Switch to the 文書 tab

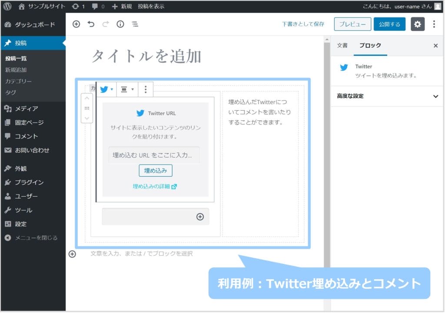342,46
